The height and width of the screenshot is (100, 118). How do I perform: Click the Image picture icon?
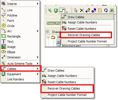click(x=4, y=47)
